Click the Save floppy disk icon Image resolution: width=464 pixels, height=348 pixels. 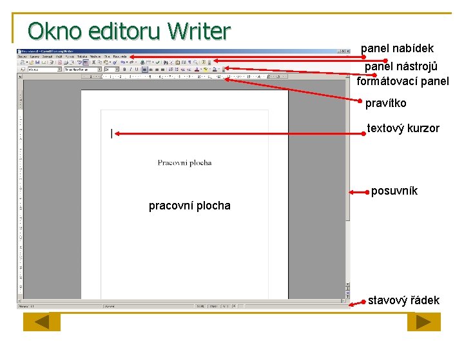pyautogui.click(x=37, y=63)
